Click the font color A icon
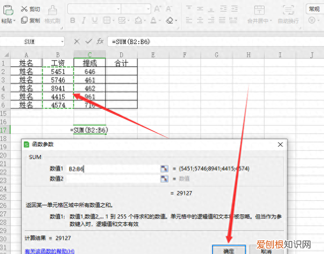Image resolution: width=324 pixels, height=254 pixels. 153,20
